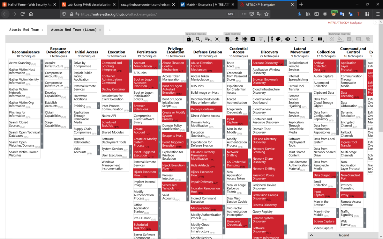Select the Screen Capture technique
The width and height of the screenshot is (383, 239).
pyautogui.click(x=324, y=221)
